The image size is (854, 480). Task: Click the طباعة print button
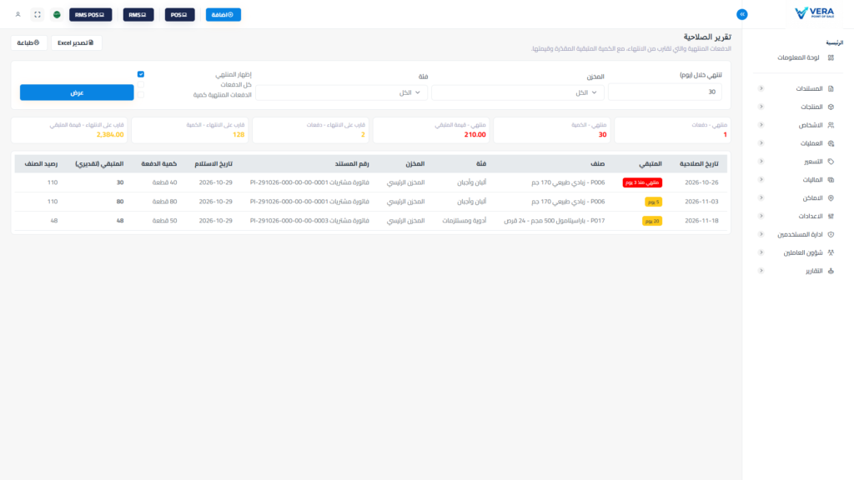coord(28,43)
